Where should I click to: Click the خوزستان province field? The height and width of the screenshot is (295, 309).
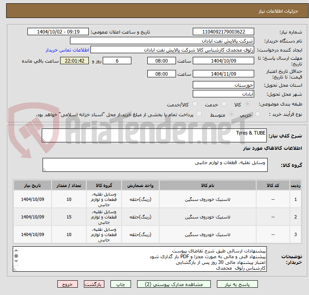(223, 85)
